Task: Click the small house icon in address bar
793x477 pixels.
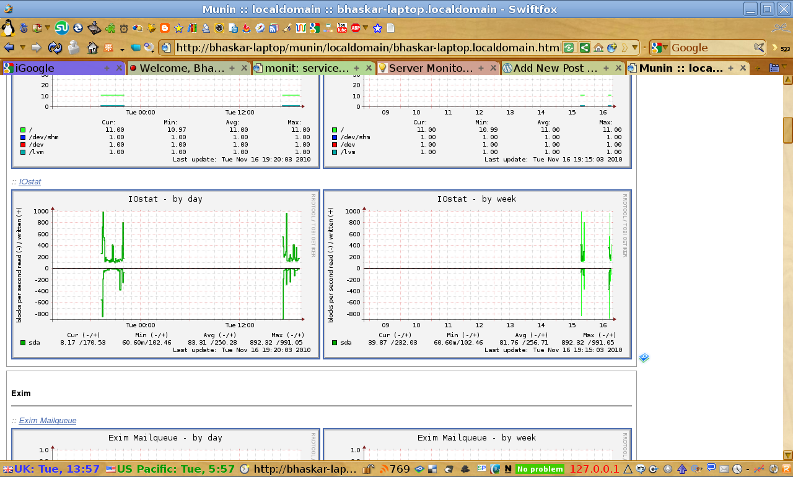Action: [x=598, y=48]
